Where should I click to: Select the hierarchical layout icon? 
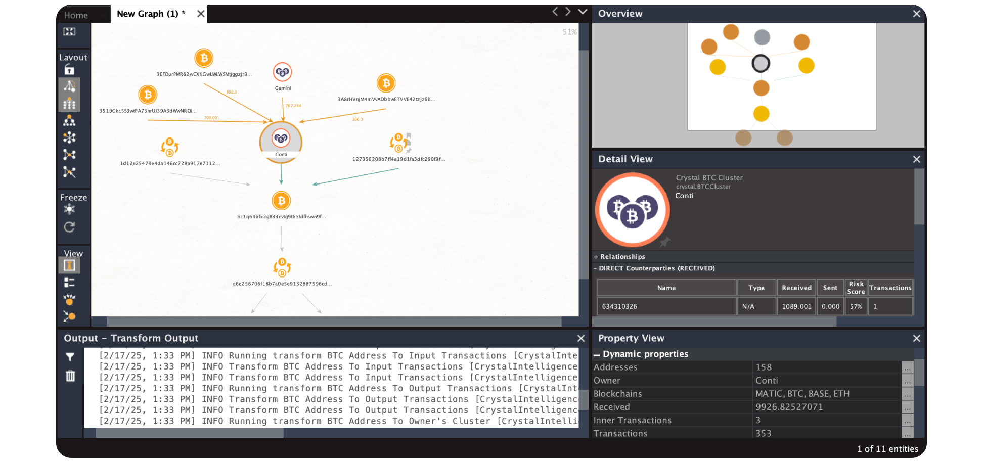69,120
